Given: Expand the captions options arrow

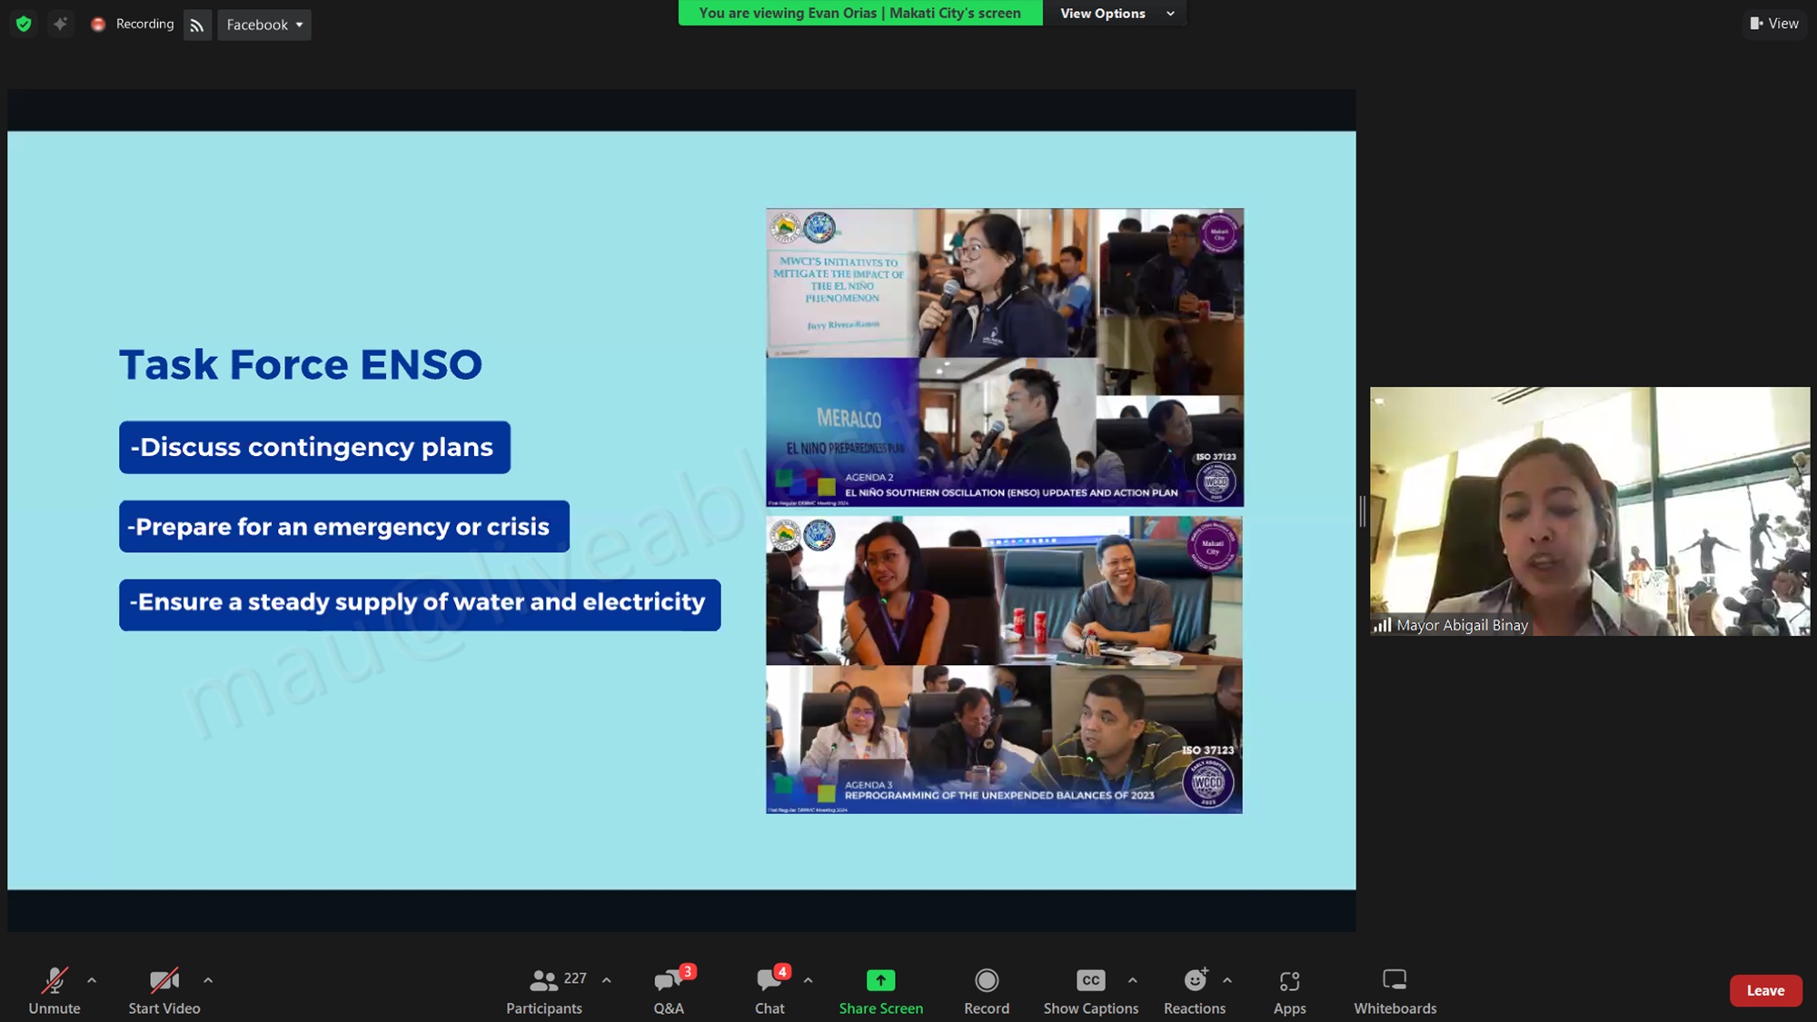Looking at the screenshot, I should pos(1133,980).
